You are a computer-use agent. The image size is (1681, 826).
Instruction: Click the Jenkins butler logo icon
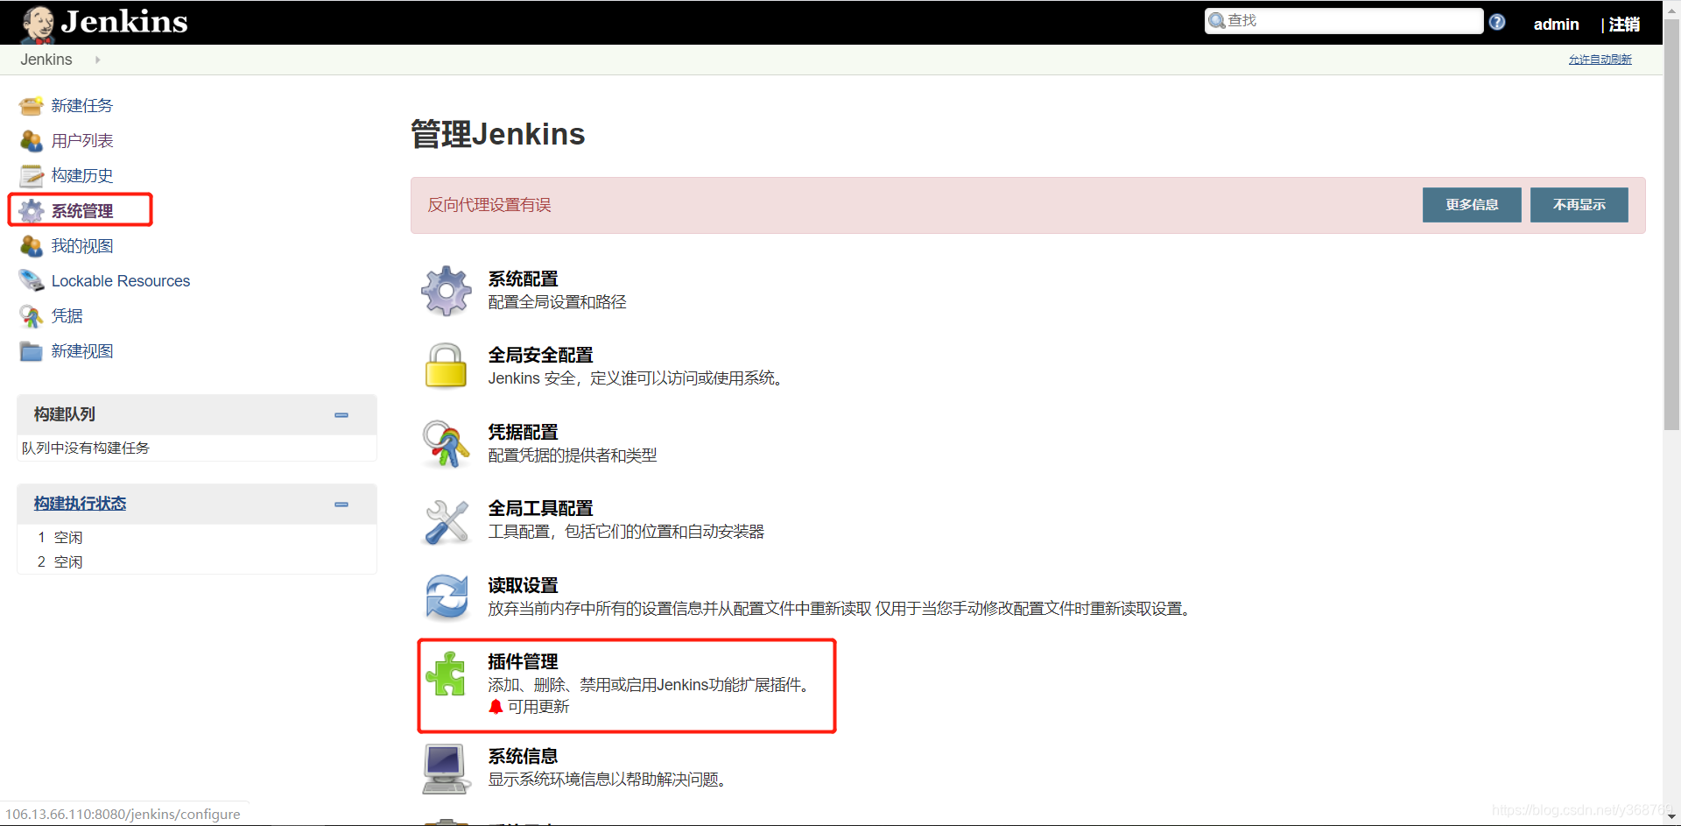pos(38,24)
